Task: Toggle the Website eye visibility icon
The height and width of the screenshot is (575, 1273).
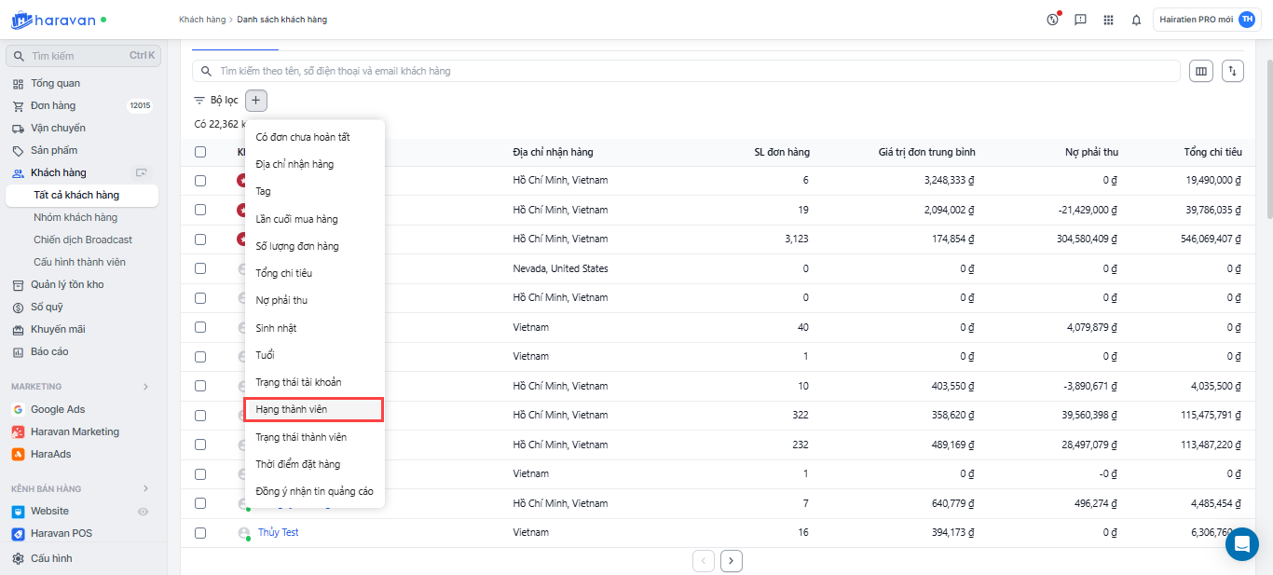Action: (143, 512)
